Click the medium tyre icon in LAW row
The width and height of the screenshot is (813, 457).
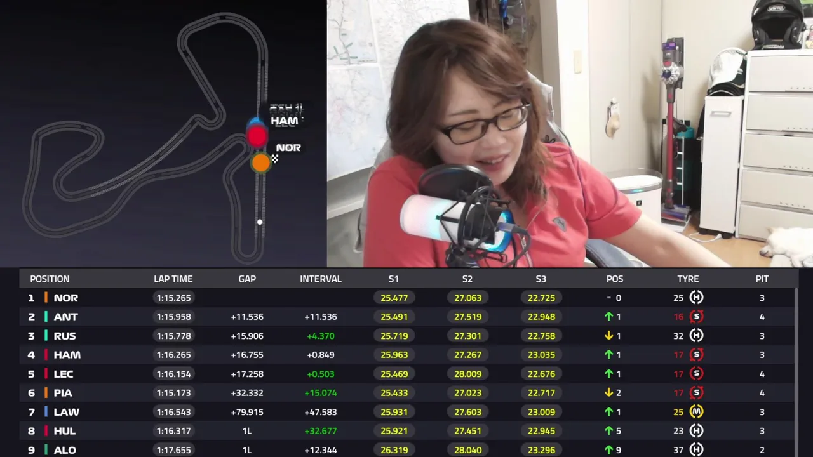tap(697, 412)
